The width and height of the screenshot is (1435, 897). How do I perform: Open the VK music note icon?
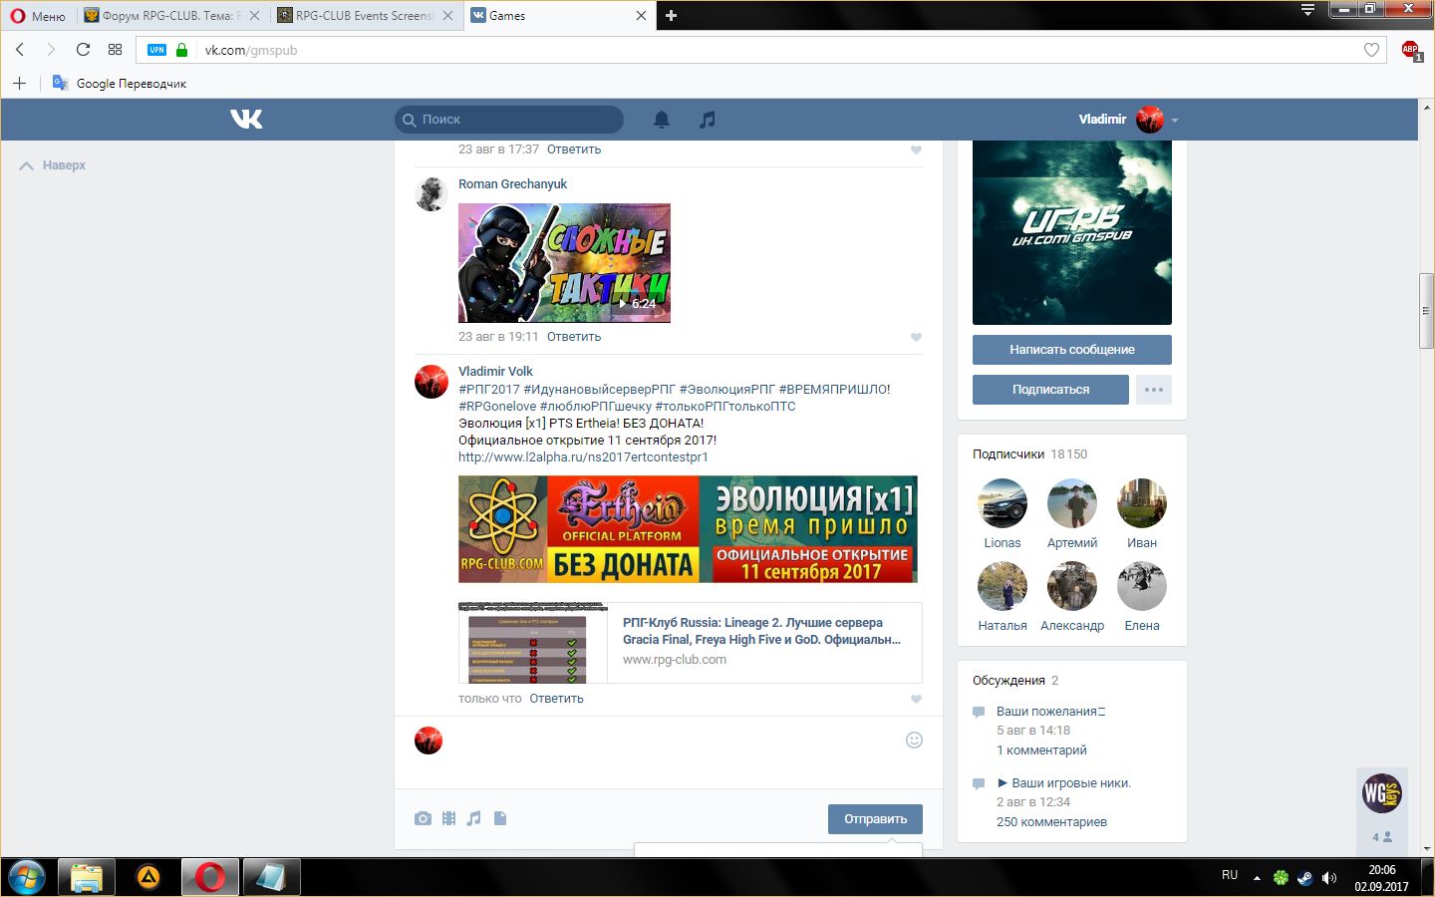[708, 120]
